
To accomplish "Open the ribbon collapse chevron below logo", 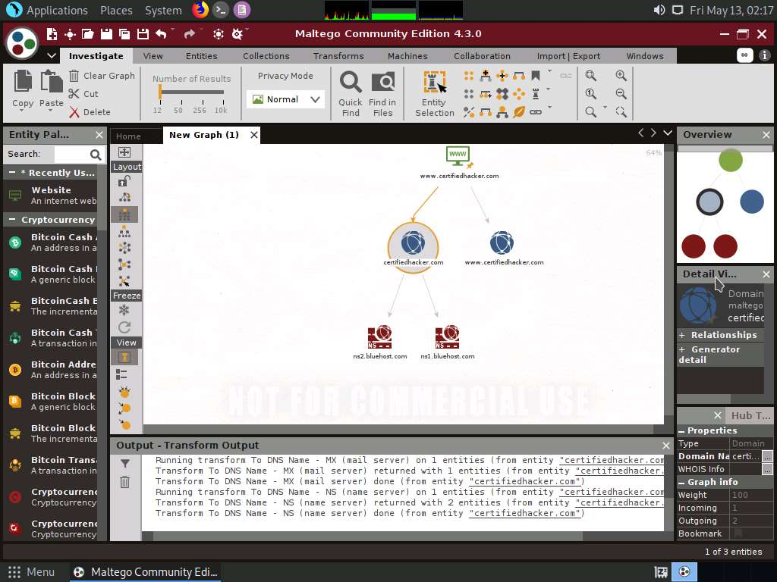I will tap(52, 55).
